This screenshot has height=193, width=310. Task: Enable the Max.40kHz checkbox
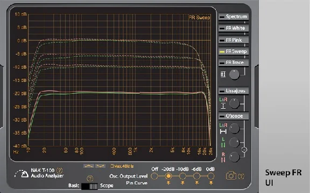coord(112,166)
